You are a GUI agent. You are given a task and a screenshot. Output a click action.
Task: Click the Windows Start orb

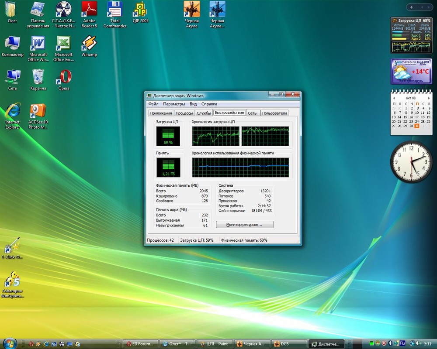pos(10,343)
